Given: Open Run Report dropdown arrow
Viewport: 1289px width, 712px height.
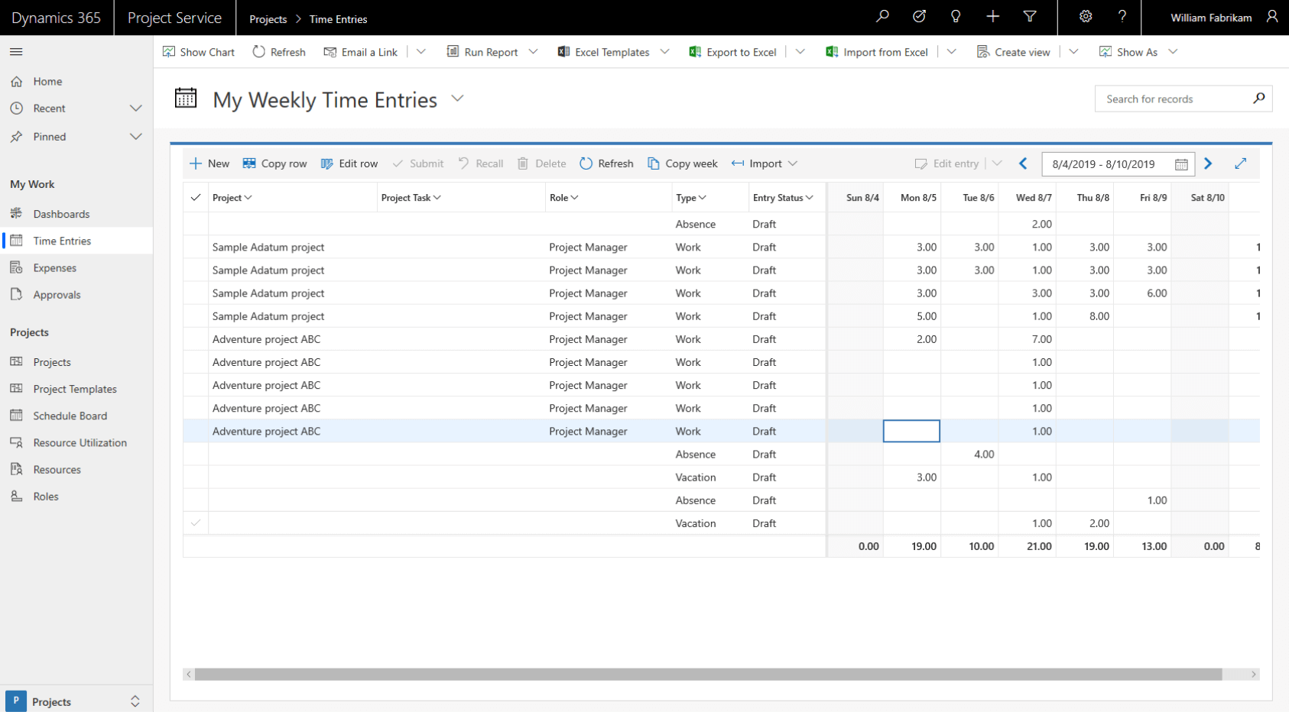Looking at the screenshot, I should coord(534,52).
